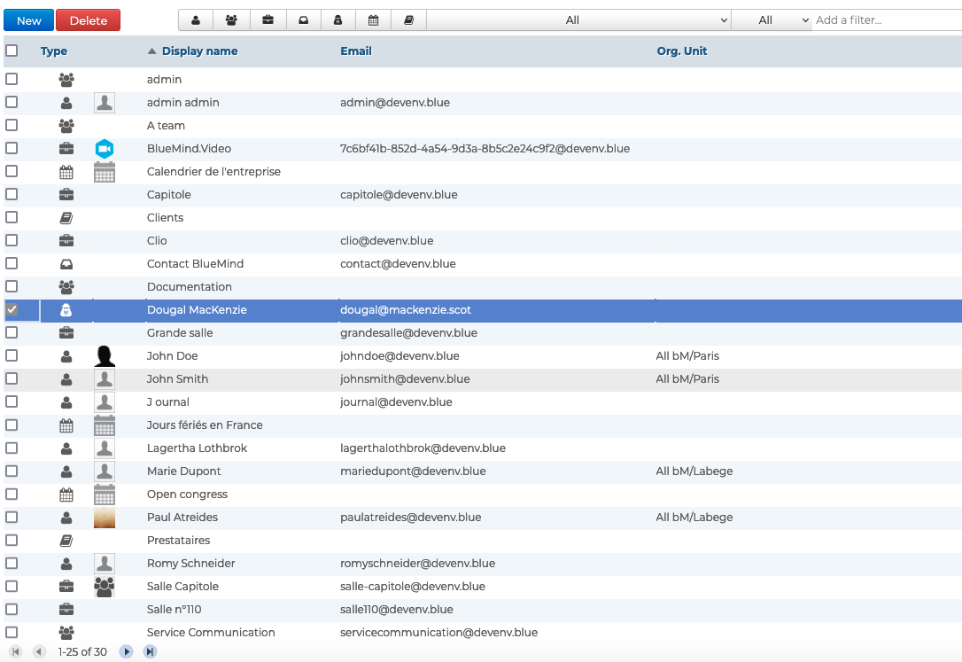Uncheck the Dougal MacKenzie row checkbox

click(12, 310)
